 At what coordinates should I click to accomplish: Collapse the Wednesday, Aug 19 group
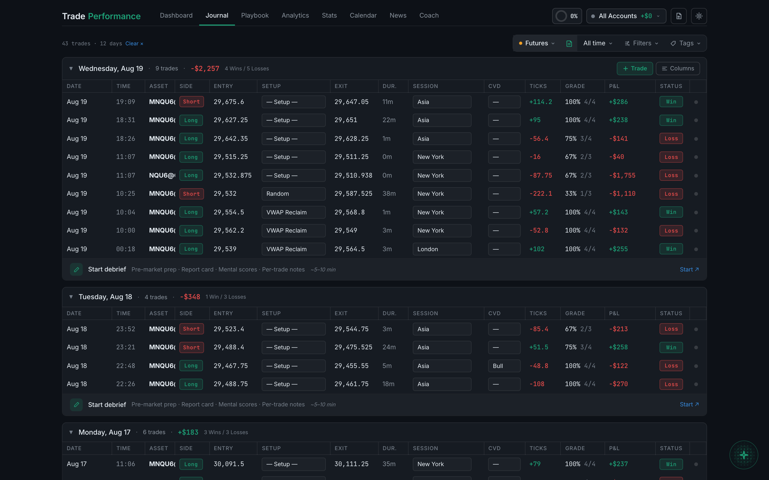click(x=71, y=69)
